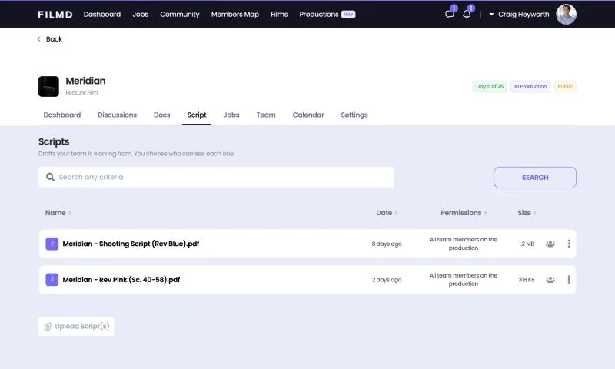
Task: Go to Dashboard in the top navigation
Action: coord(102,15)
